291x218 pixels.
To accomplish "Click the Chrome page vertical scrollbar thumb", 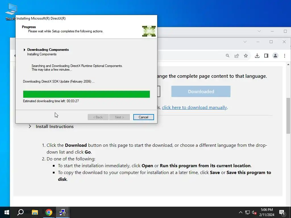I will coord(288,116).
